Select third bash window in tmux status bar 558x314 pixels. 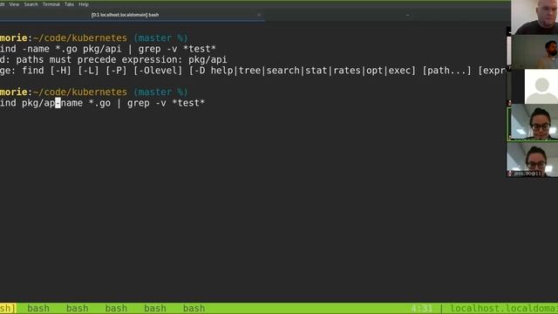[x=116, y=308]
